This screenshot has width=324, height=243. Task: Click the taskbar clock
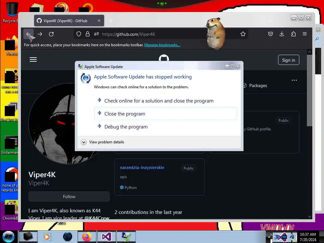coord(308,237)
